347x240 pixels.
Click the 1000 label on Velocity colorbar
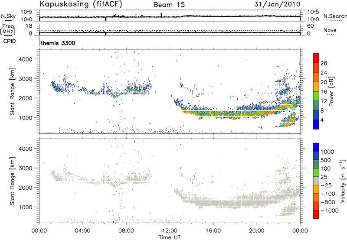pyautogui.click(x=327, y=152)
